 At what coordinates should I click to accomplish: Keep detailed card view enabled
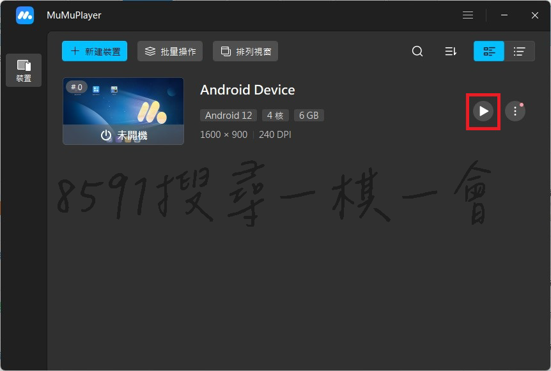[x=489, y=51]
